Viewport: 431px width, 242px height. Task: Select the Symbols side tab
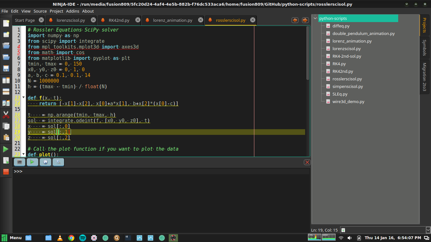click(x=425, y=48)
